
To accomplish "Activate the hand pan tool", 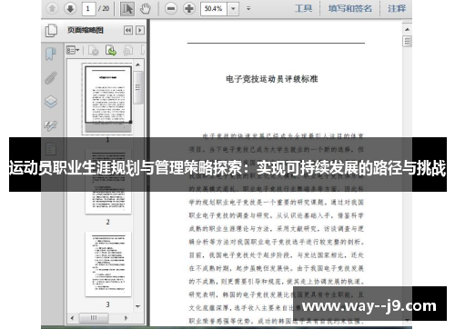I will click(x=146, y=8).
